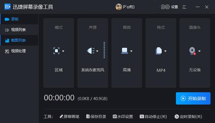Click the 区域 mode value label
Viewport: 215px width, 123px height.
click(x=58, y=70)
